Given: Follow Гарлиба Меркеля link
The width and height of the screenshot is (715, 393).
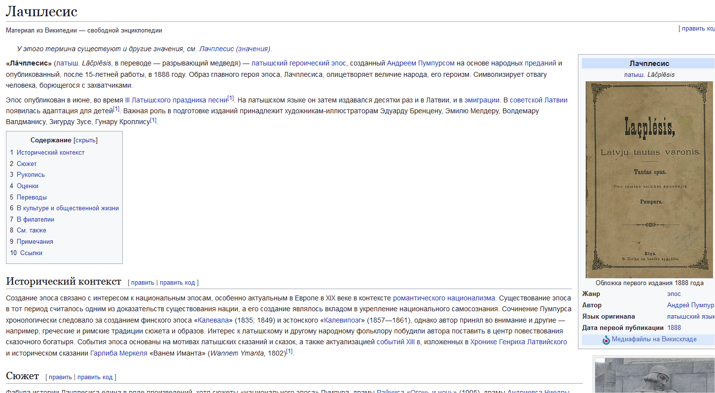Looking at the screenshot, I should click(x=119, y=353).
